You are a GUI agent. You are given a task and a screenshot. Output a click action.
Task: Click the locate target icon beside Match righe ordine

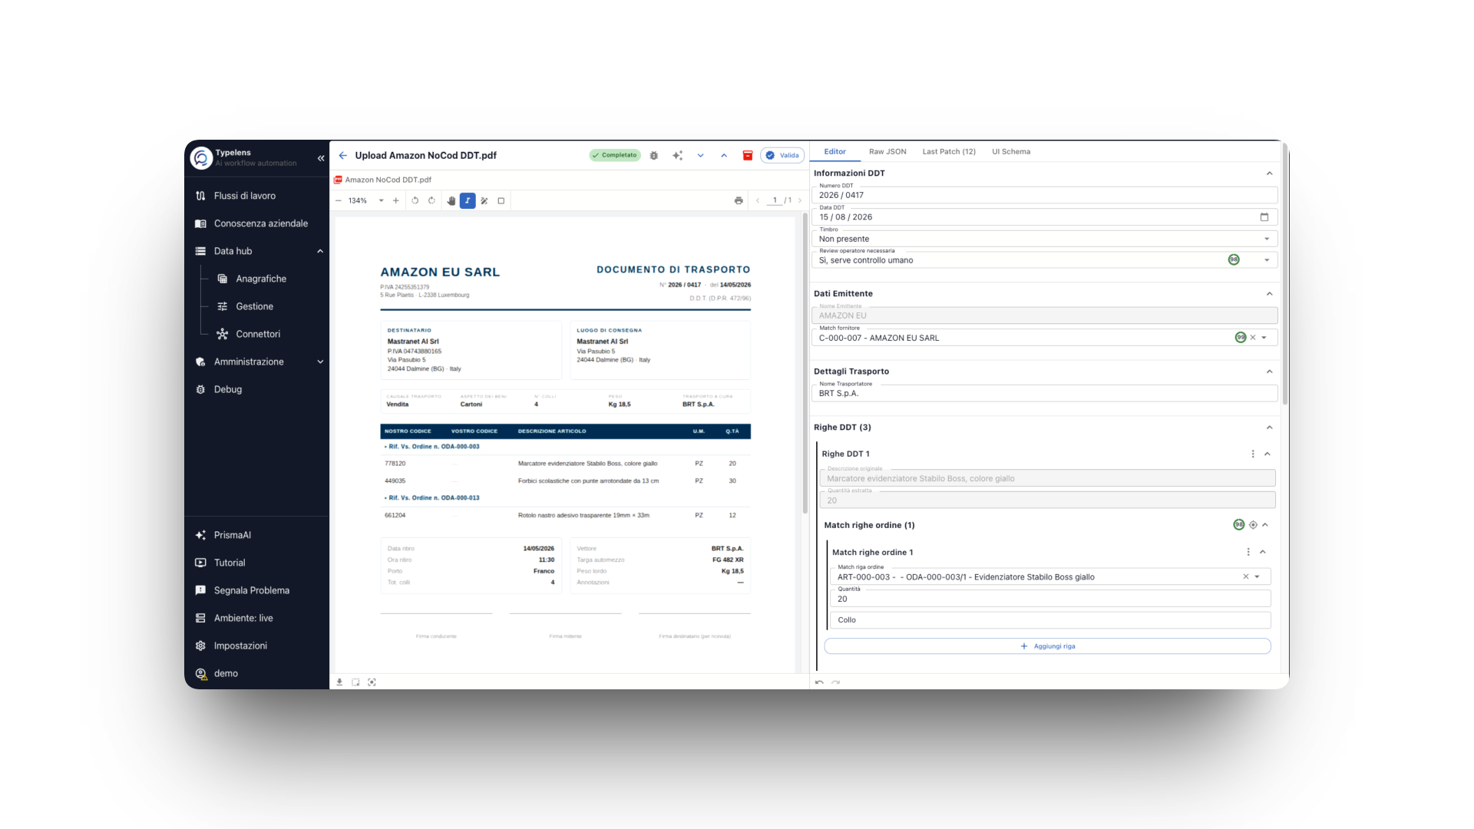1253,525
